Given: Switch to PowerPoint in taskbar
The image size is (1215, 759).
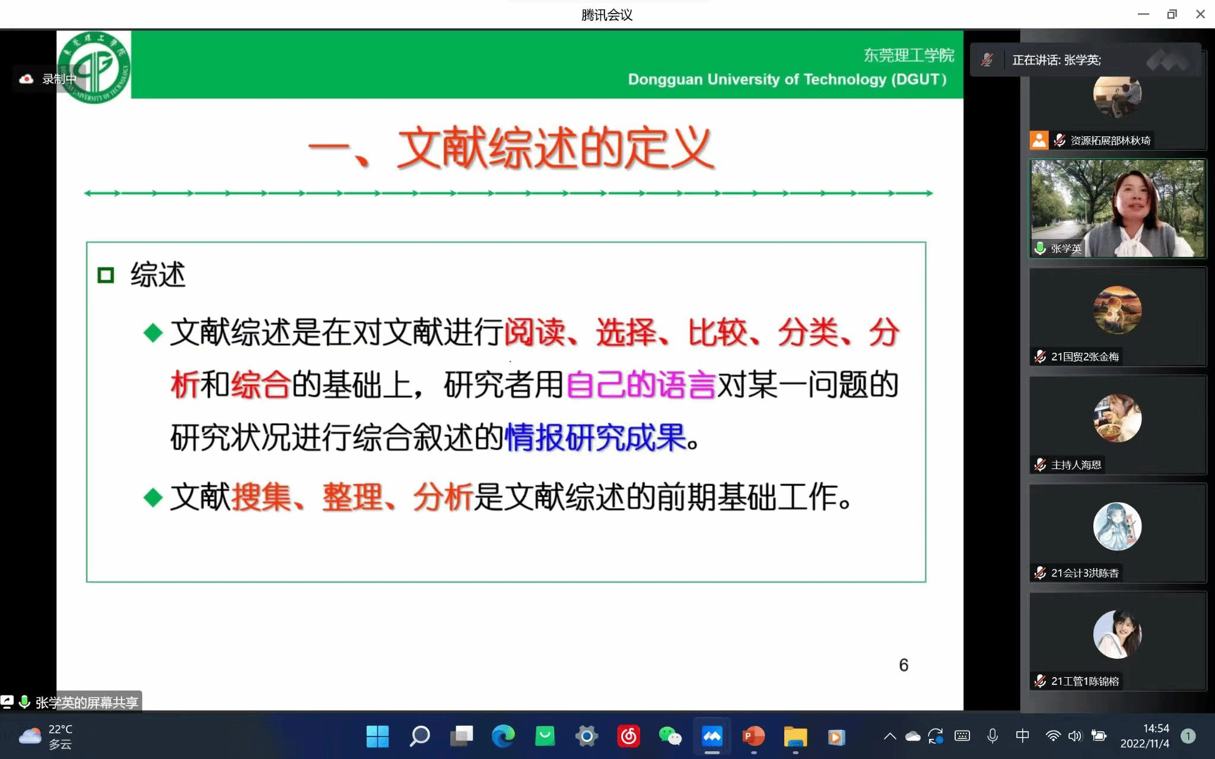Looking at the screenshot, I should [753, 736].
